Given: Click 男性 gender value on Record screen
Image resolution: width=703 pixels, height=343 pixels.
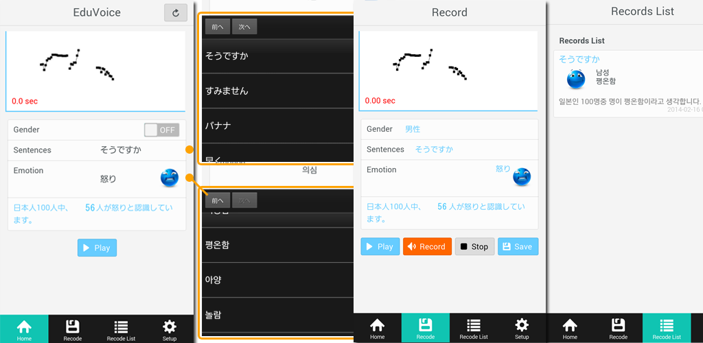Looking at the screenshot, I should tap(413, 129).
